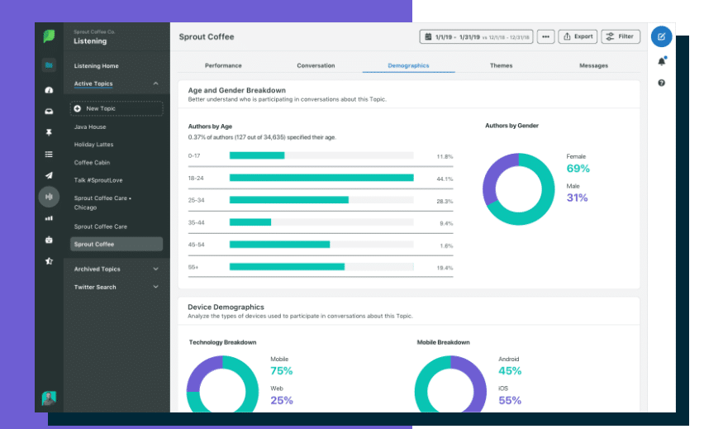Viewport: 704px width, 429px height.
Task: Open the help question mark icon
Action: coord(661,83)
